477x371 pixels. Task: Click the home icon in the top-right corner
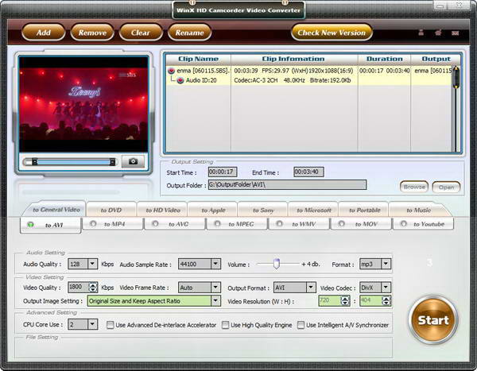pos(438,33)
